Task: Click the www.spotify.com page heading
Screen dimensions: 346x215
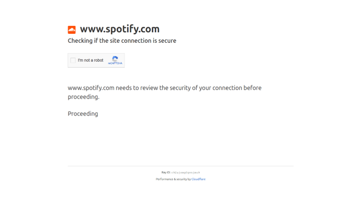Action: tap(120, 29)
